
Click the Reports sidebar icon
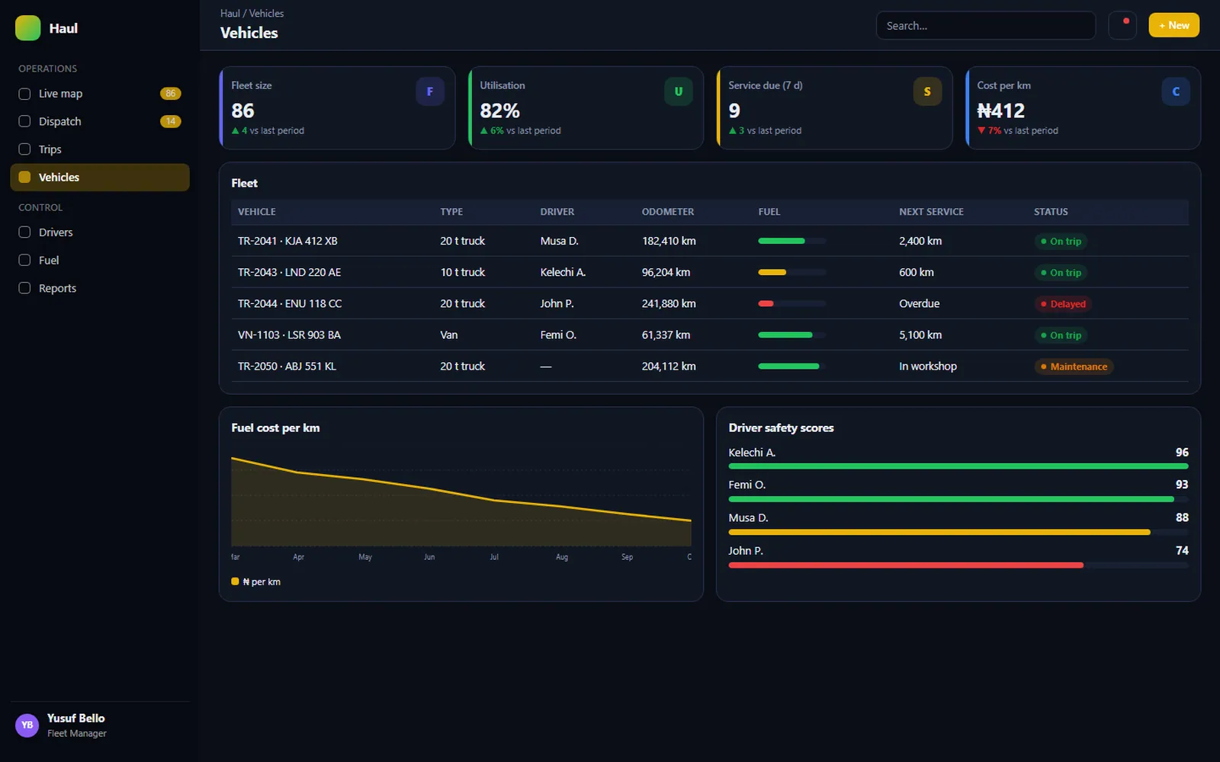click(24, 288)
